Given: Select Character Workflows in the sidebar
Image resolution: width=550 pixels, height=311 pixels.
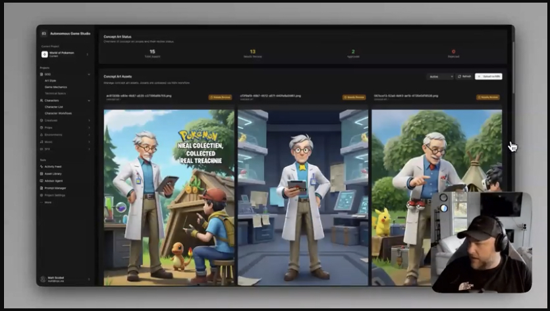Looking at the screenshot, I should pyautogui.click(x=59, y=113).
